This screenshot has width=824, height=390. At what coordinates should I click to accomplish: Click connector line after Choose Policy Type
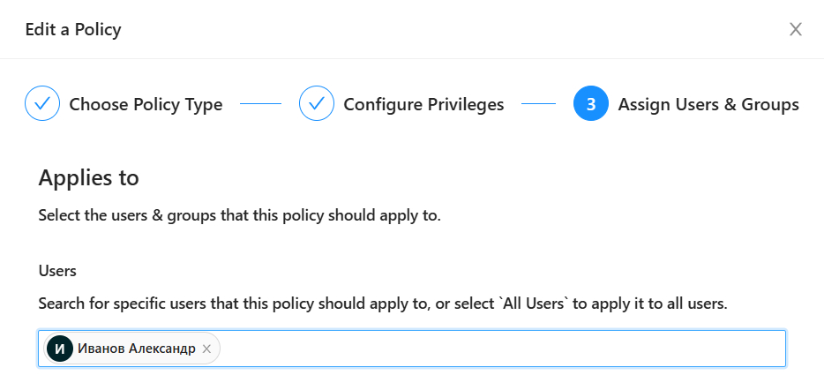pos(260,104)
